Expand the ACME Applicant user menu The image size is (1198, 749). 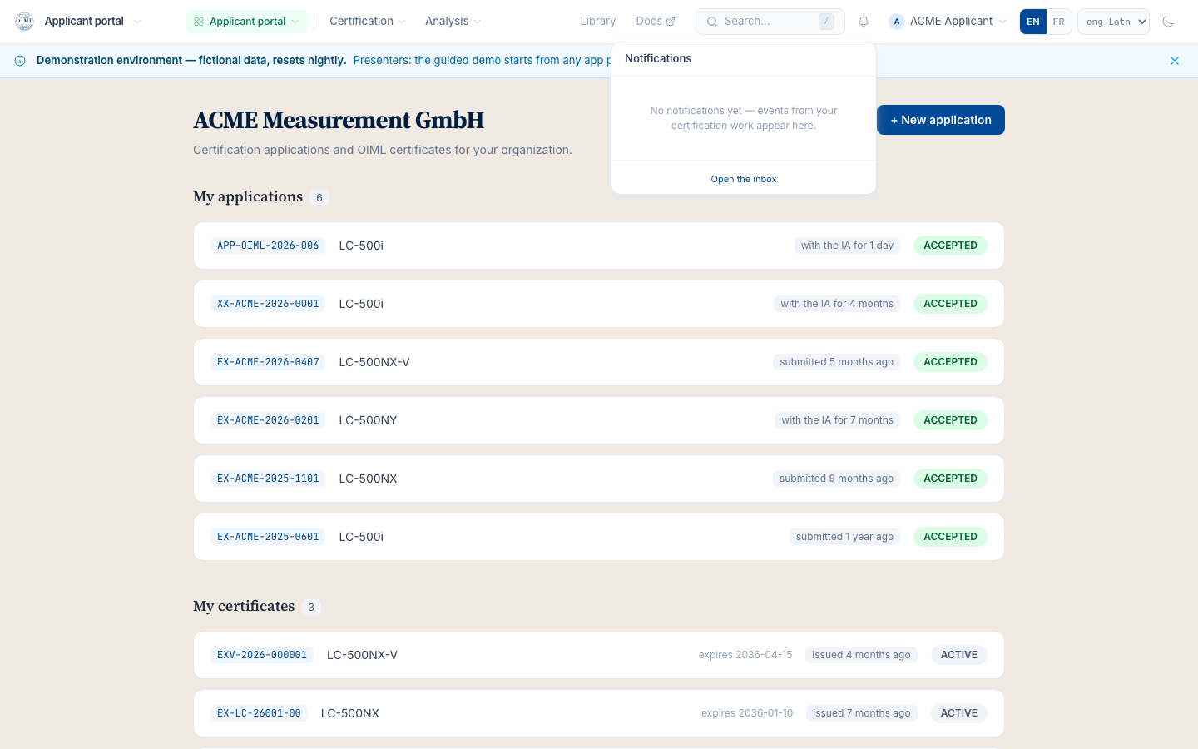point(948,22)
